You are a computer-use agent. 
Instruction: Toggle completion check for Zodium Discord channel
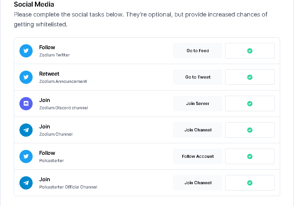click(x=250, y=104)
